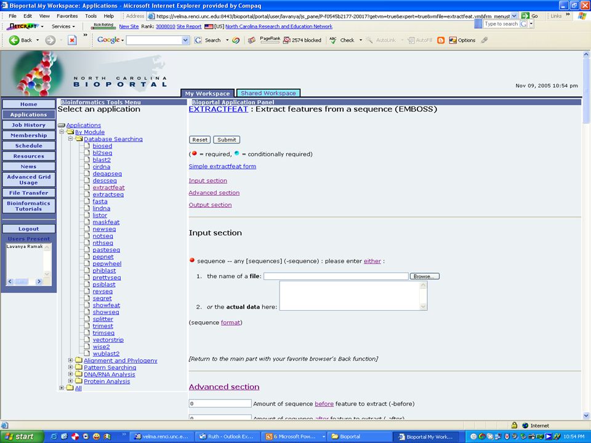Screen dimensions: 591x443
Task: Open the File Transfer sidebar button
Action: tap(29, 193)
